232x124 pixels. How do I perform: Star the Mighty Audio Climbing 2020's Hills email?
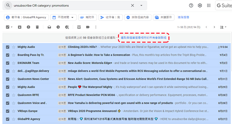click(14, 47)
